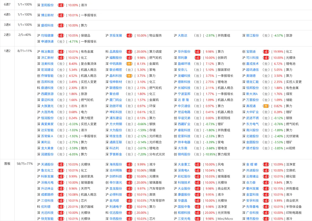
Task: Open the 天通股份 stock link
Action: tap(47, 164)
